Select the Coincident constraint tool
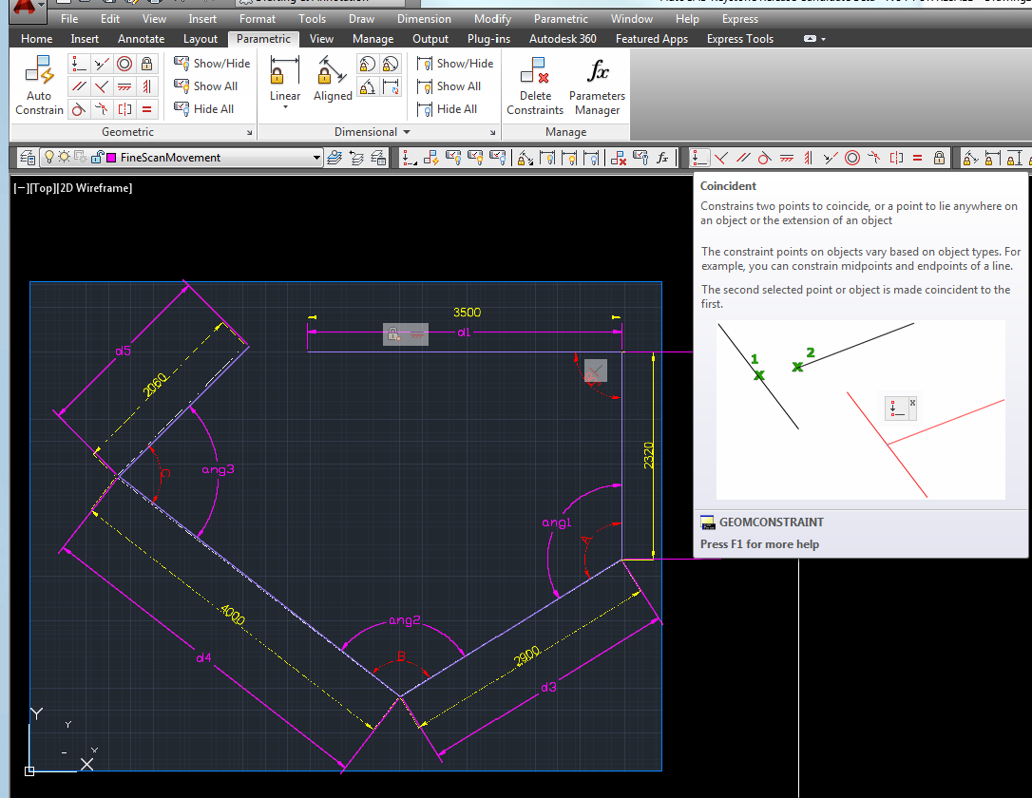 click(x=77, y=64)
